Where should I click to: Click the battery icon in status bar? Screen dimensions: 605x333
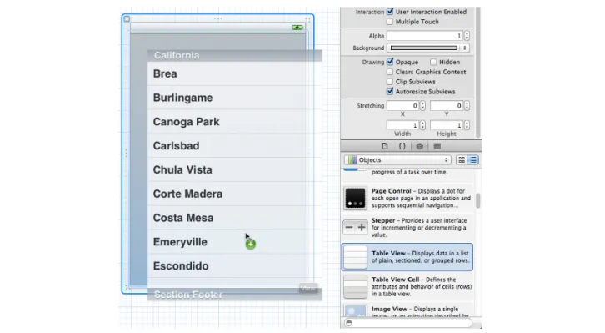coord(297,28)
